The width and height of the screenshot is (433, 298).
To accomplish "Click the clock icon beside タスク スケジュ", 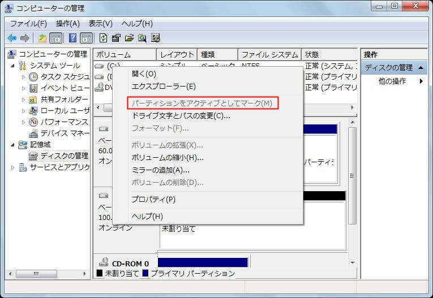I will (x=33, y=77).
